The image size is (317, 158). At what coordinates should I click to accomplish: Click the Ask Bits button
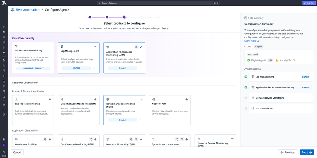point(309,3)
